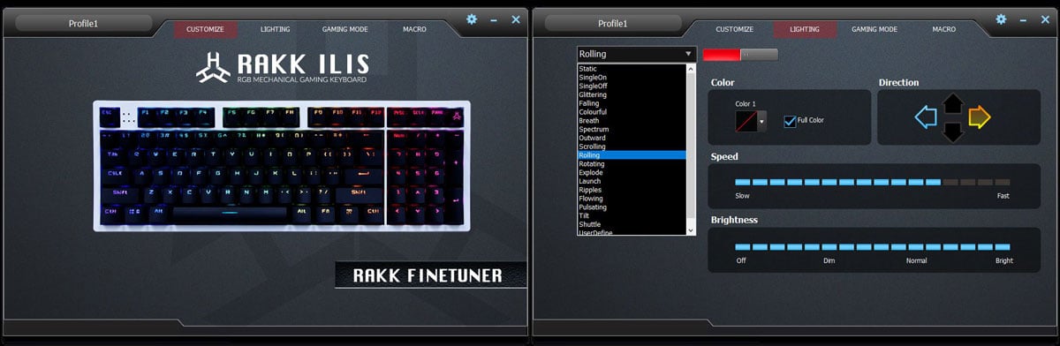This screenshot has height=346, width=1060.
Task: Click the effect list scrollbar down arrow
Action: point(692,229)
